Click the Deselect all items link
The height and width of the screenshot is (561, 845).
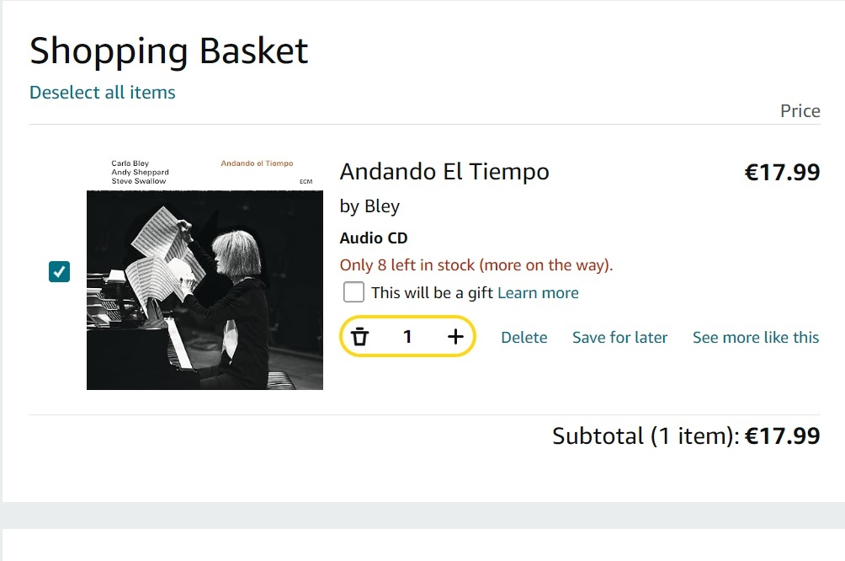103,93
